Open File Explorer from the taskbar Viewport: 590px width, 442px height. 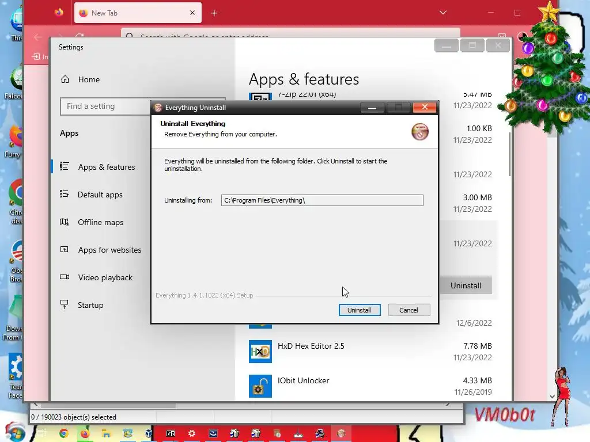[107, 434]
